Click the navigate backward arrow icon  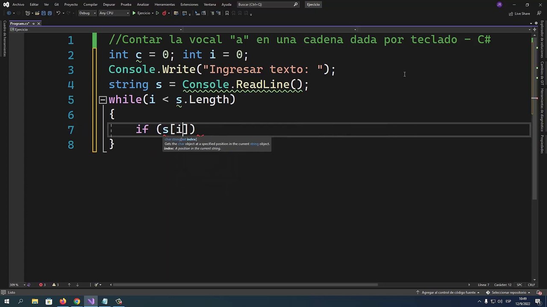(9, 13)
